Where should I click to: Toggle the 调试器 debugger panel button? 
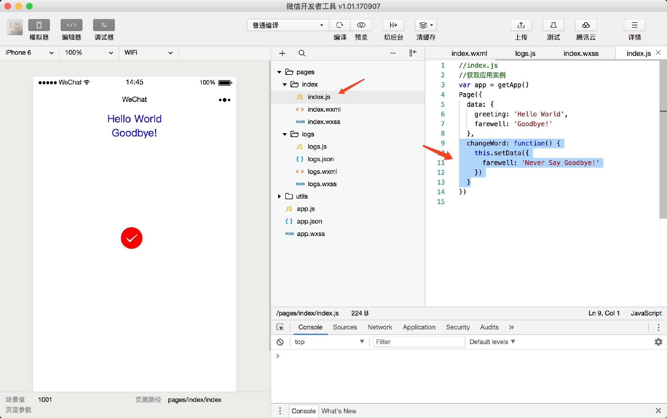(104, 25)
